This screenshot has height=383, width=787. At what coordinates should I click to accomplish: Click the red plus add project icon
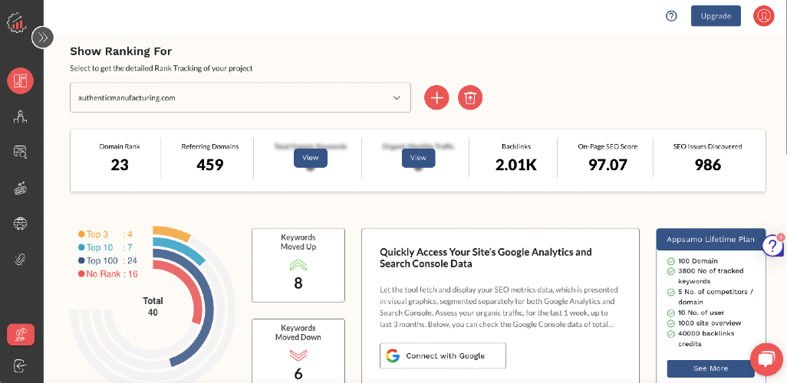436,97
